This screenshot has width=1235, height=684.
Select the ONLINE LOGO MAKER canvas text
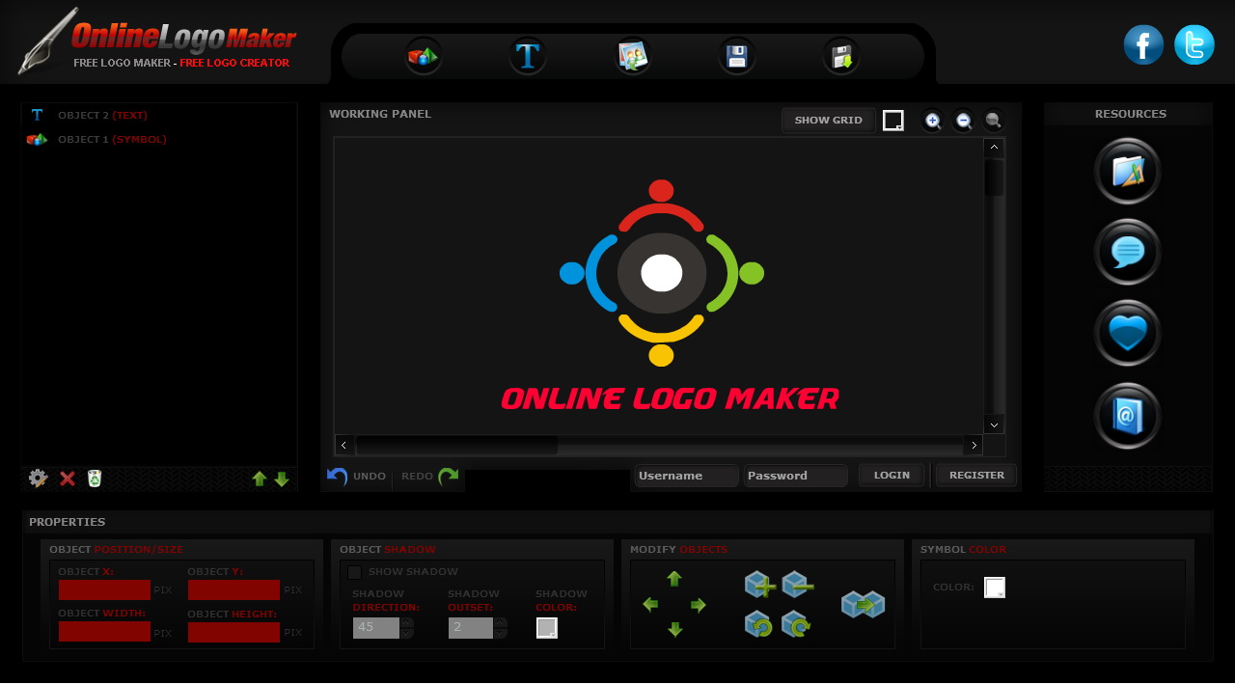(671, 398)
